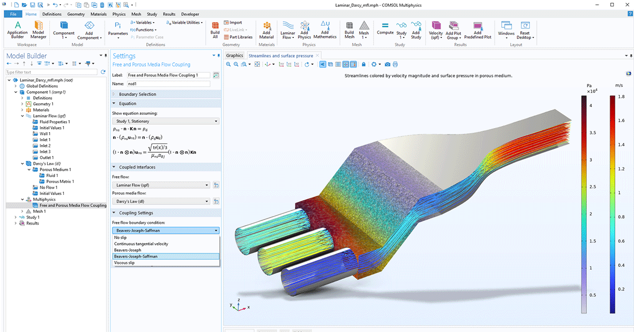Viewport: 634px width, 332px height.
Task: Click the Import geometry button
Action: (233, 23)
